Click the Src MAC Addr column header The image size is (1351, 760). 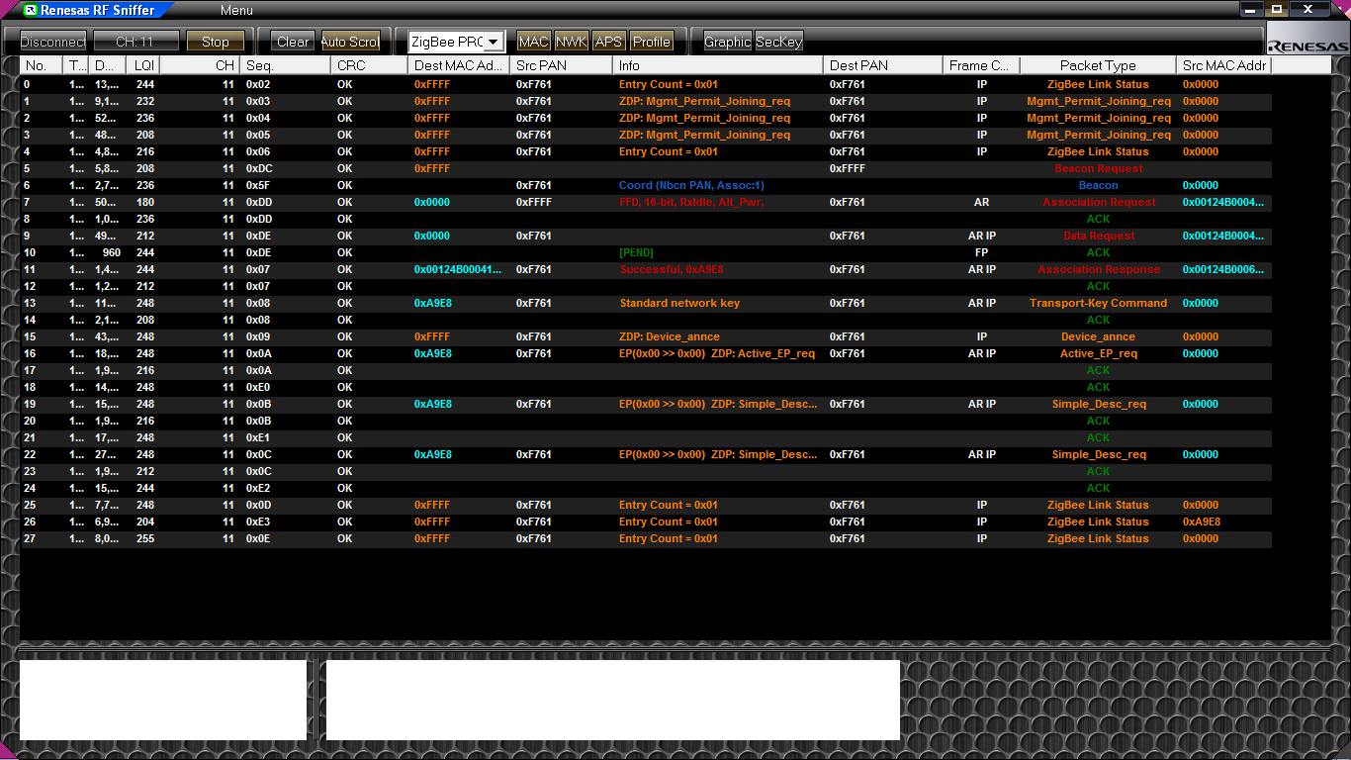click(1224, 65)
